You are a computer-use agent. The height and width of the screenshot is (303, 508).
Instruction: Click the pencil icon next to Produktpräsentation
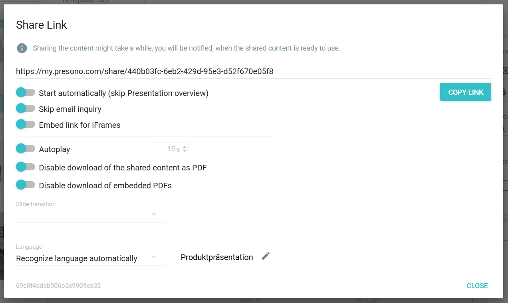click(266, 256)
